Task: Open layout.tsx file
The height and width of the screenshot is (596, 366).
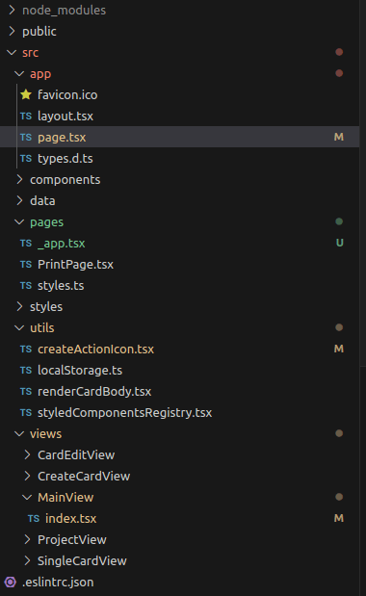Action: (65, 116)
